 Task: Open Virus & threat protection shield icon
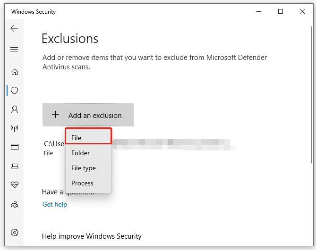pyautogui.click(x=15, y=91)
